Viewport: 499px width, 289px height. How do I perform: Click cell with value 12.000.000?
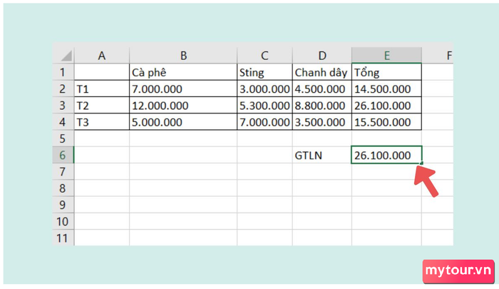(x=183, y=105)
